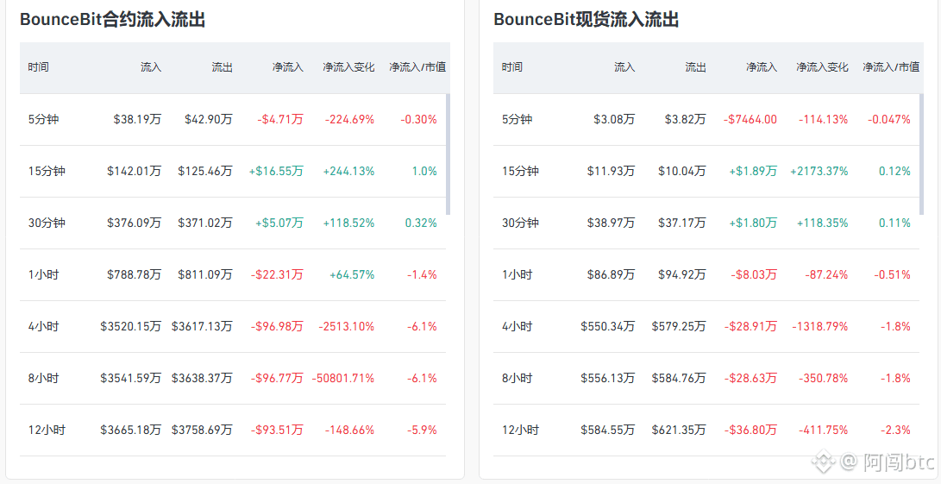Select the 1小时 row in 合约 table

(x=233, y=274)
